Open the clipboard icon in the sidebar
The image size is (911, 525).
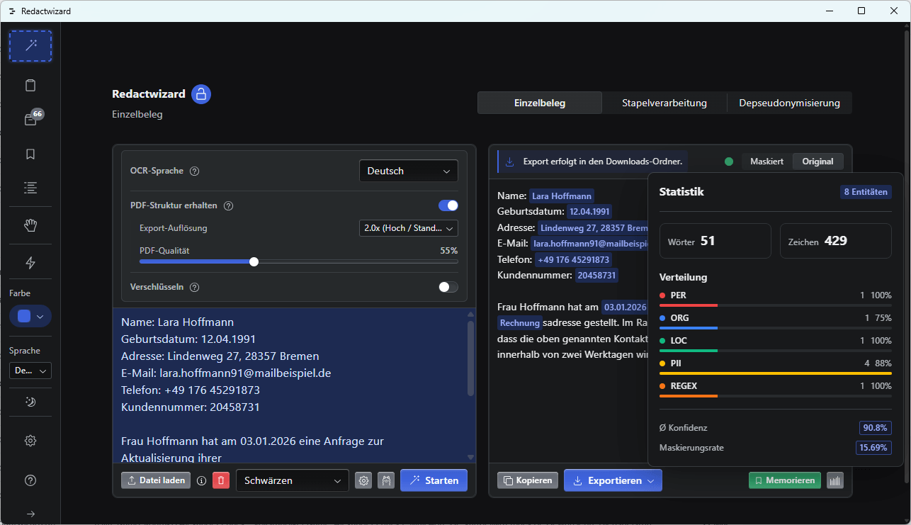point(30,86)
